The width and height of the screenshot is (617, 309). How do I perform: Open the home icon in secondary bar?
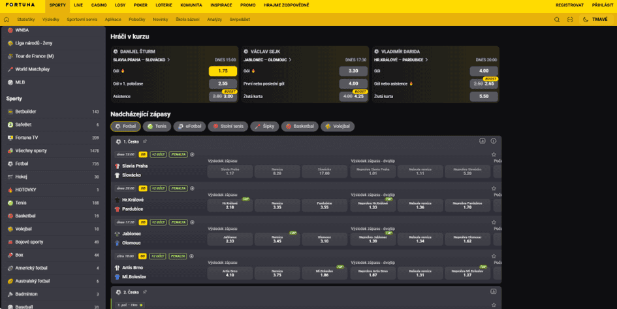[x=7, y=20]
